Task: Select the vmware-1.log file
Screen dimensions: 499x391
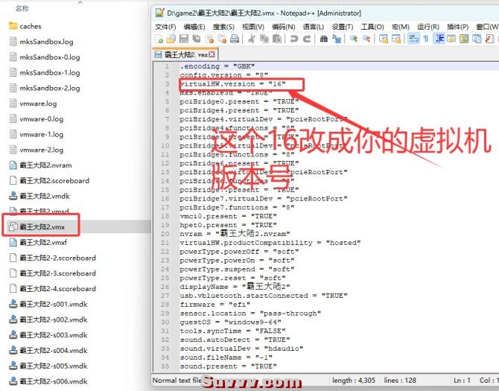Action: click(x=36, y=134)
